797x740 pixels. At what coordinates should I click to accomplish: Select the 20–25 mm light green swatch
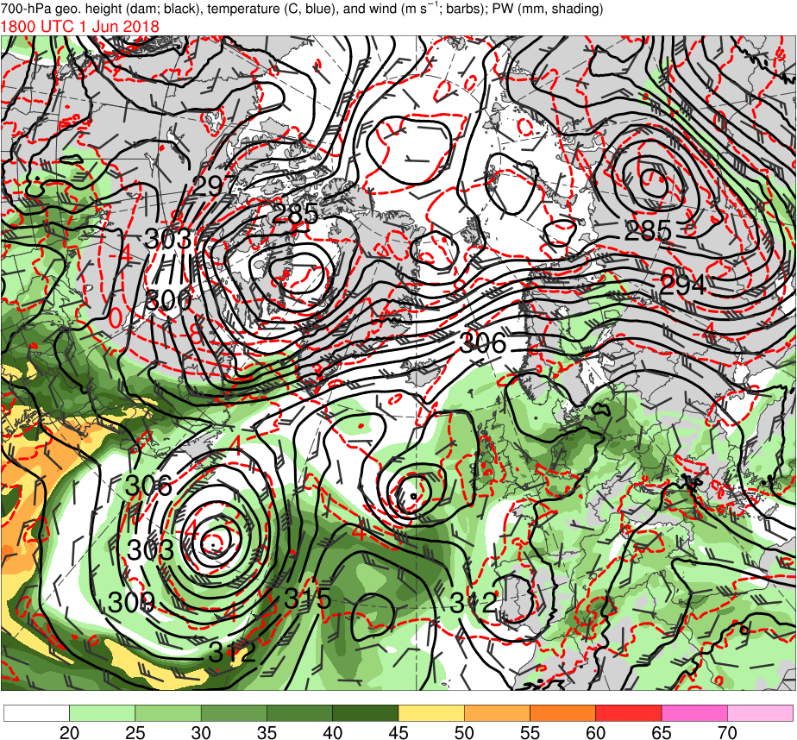[x=102, y=713]
